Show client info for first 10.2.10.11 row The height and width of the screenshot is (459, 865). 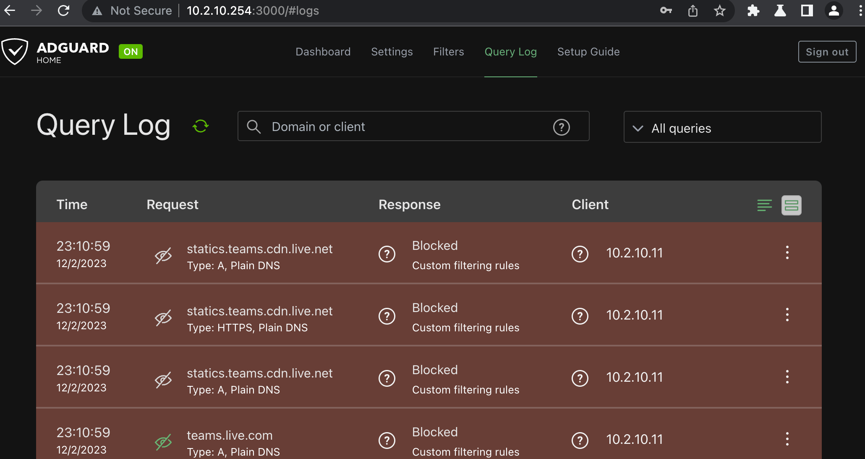click(x=580, y=254)
